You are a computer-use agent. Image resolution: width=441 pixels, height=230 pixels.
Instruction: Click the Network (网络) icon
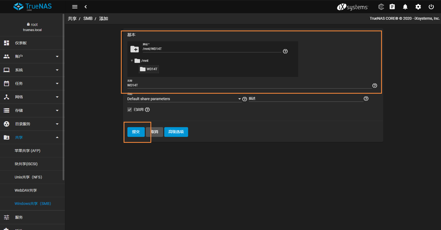pyautogui.click(x=7, y=97)
